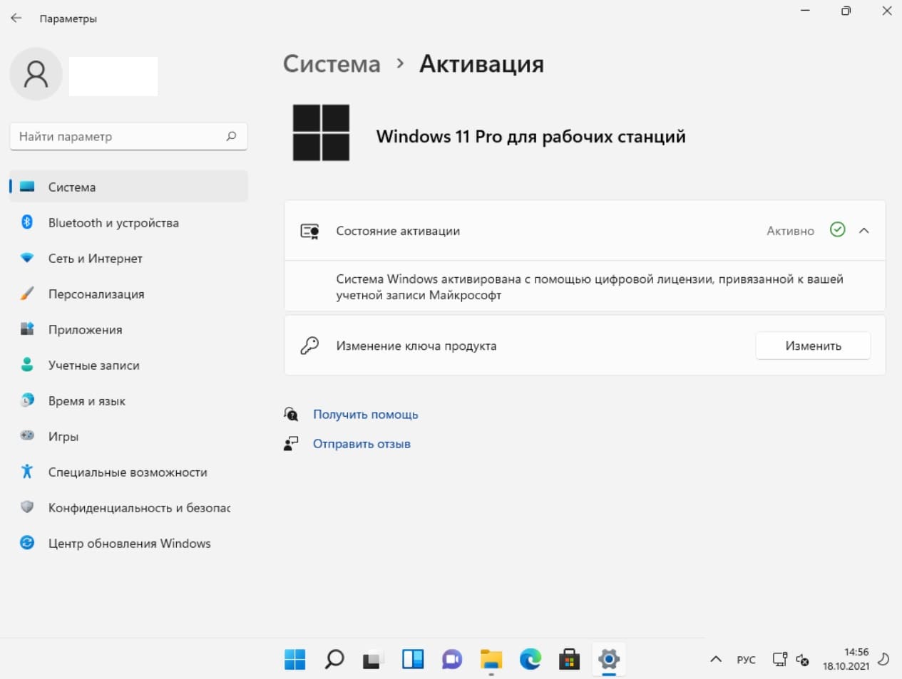This screenshot has height=679, width=902.
Task: Click the network tray icon
Action: click(780, 659)
